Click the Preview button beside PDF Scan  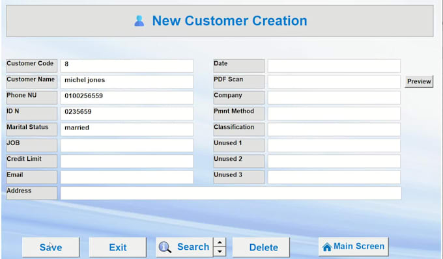click(419, 81)
